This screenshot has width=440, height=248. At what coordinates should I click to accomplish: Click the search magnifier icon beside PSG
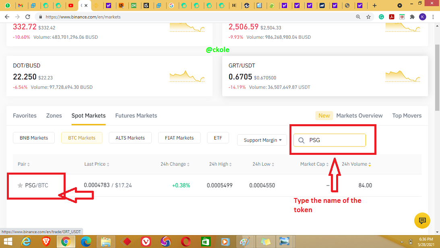point(301,140)
